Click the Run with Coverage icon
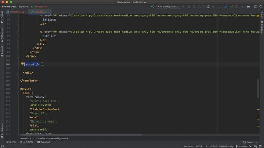 194,7
